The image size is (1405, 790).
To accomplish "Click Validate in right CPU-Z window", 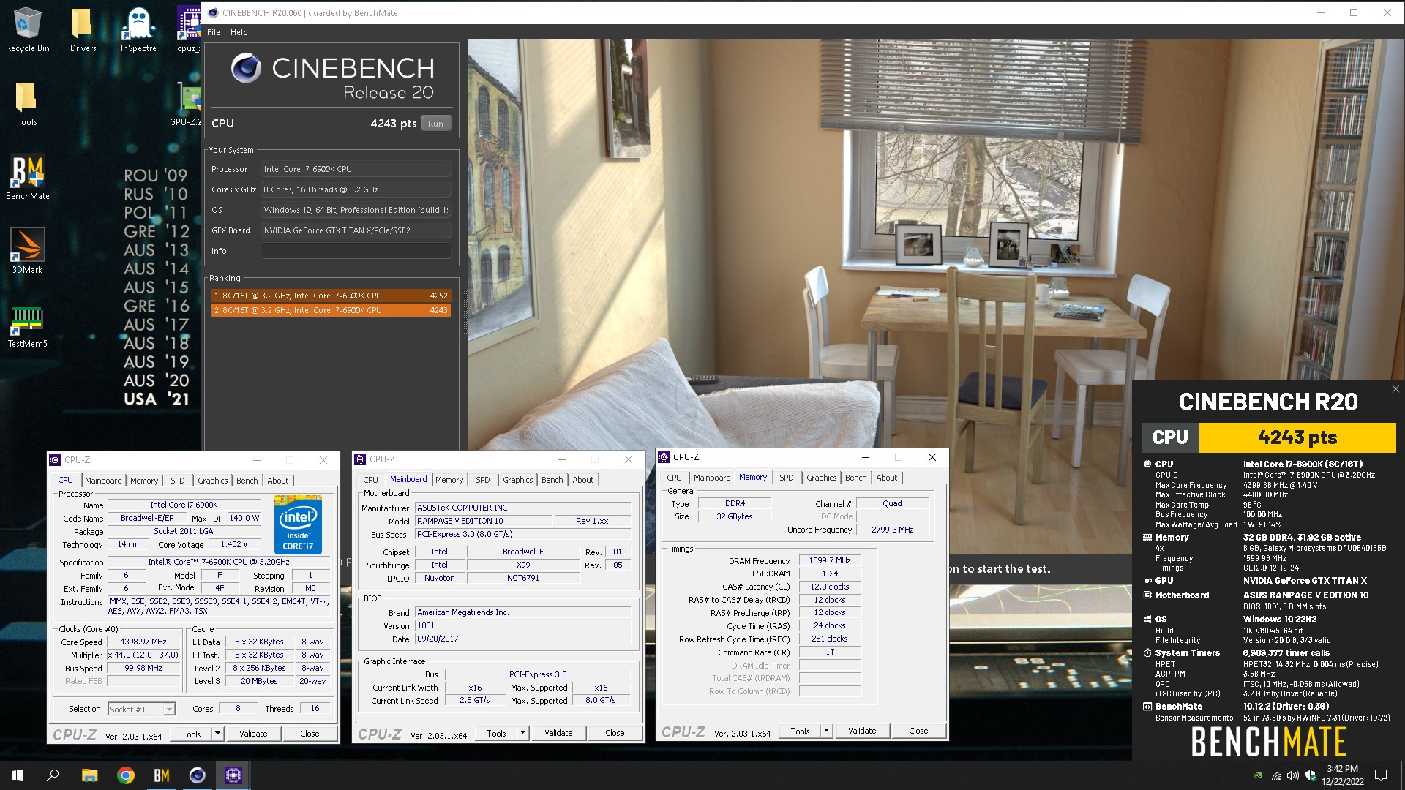I will click(862, 731).
